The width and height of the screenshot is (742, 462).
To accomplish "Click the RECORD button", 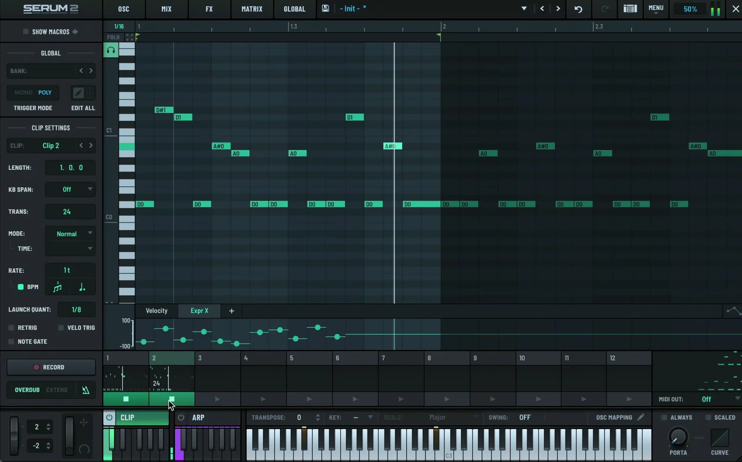I will [51, 367].
